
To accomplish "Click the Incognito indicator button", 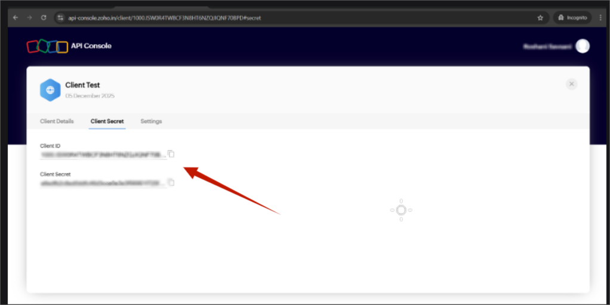I will (x=572, y=18).
